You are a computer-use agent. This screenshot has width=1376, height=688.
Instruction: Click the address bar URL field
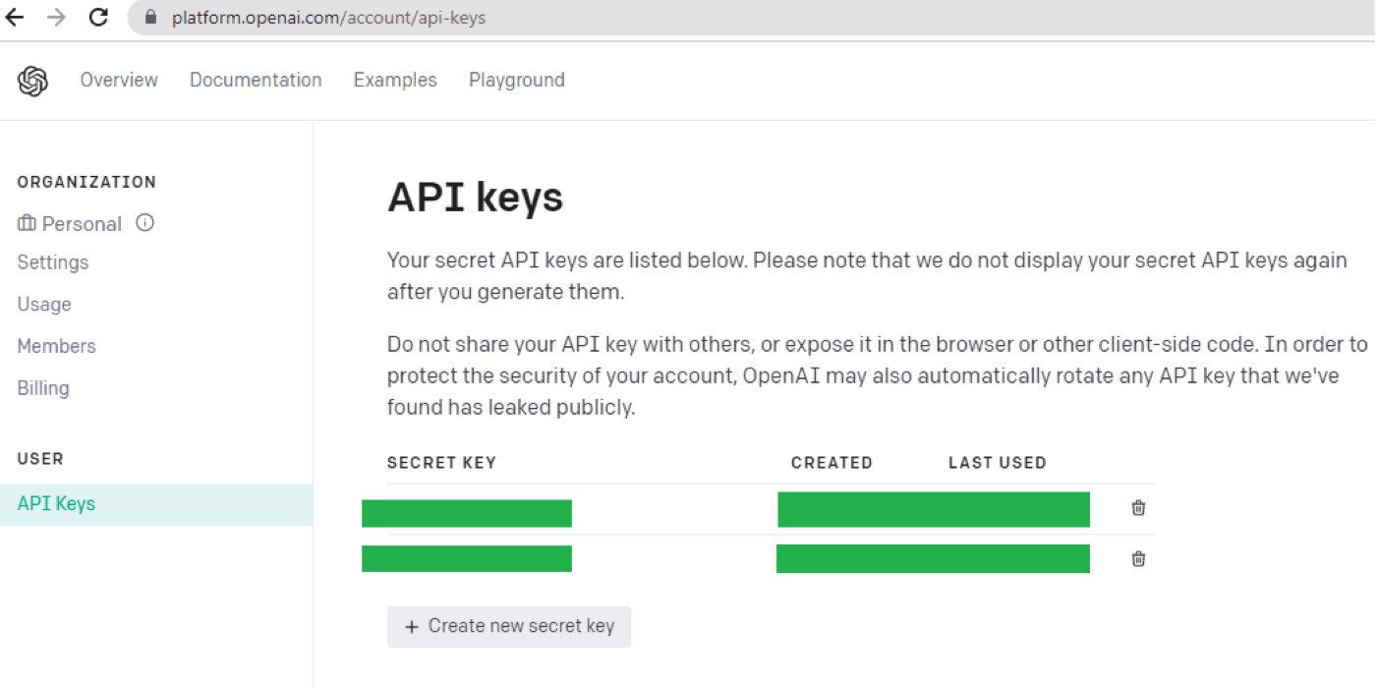coord(751,18)
